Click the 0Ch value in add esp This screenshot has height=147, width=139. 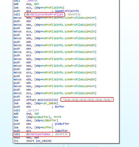[37, 4]
